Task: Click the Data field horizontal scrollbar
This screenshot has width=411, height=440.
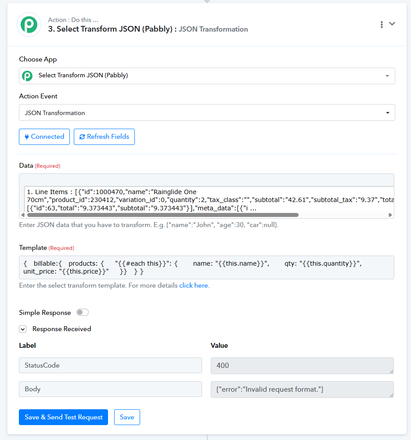Action: [x=163, y=215]
